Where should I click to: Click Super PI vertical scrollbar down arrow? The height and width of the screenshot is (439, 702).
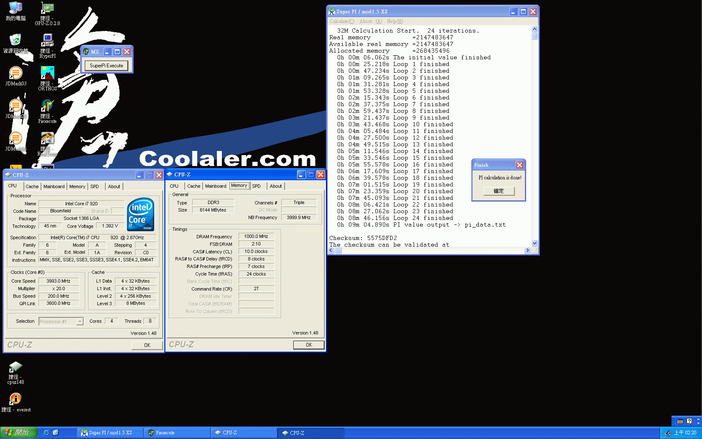point(534,243)
